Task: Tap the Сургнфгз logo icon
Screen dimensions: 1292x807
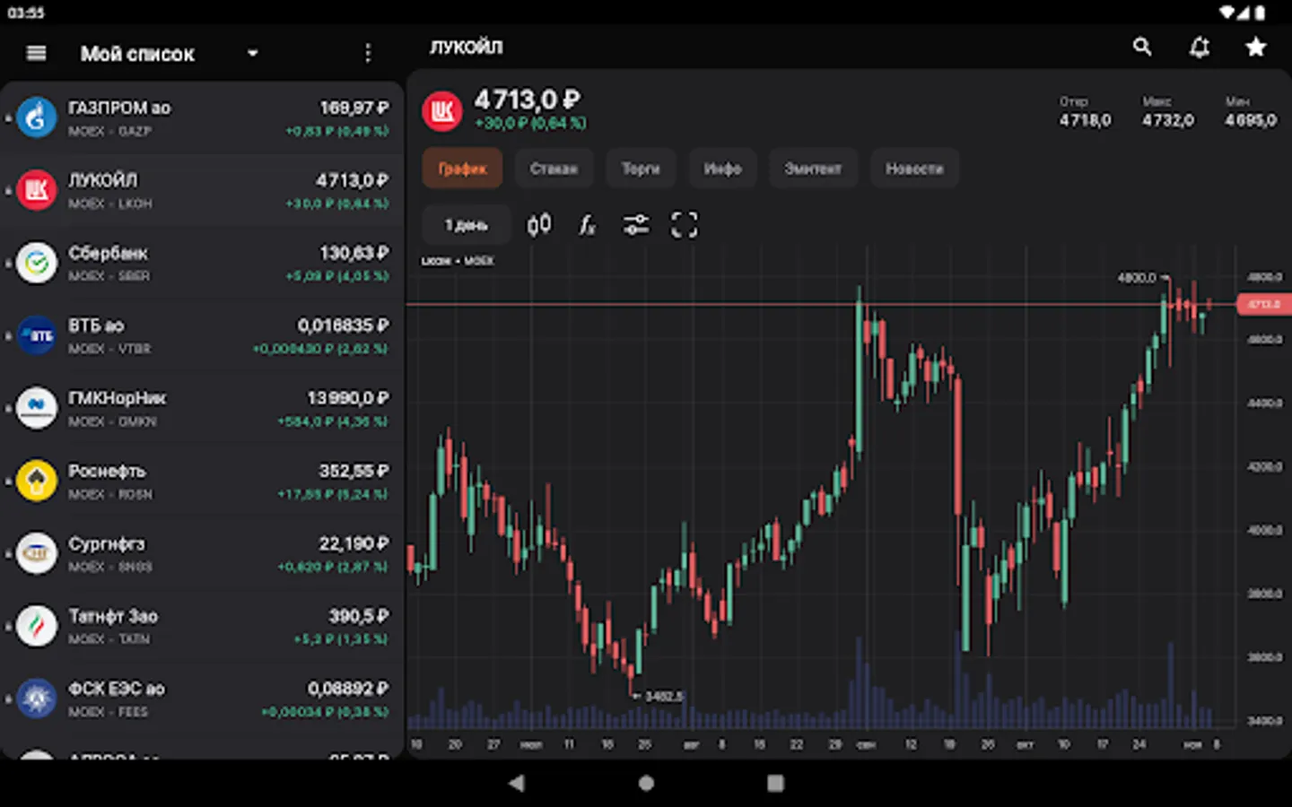Action: [x=37, y=553]
